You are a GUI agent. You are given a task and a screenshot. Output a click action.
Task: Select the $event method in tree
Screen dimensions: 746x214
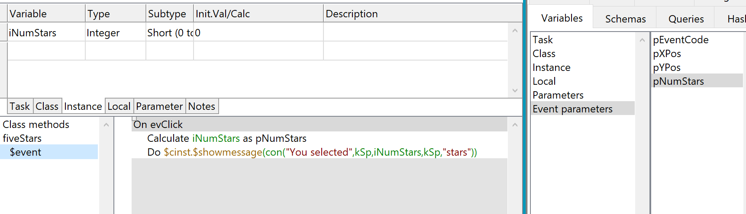pyautogui.click(x=26, y=152)
